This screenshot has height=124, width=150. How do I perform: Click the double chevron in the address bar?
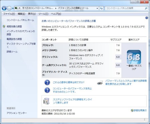pos(19,8)
